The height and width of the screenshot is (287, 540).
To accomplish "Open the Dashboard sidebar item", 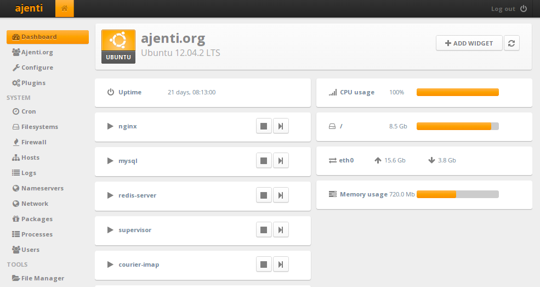I will (x=48, y=37).
